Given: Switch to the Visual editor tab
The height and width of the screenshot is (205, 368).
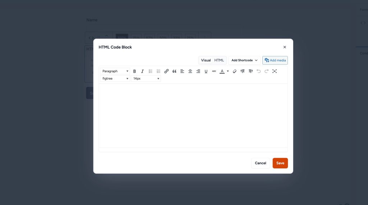Looking at the screenshot, I should coord(206,60).
